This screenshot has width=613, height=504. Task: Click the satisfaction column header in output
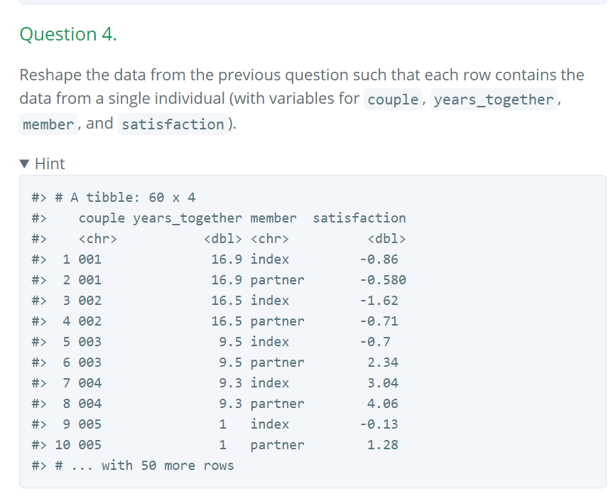tap(359, 218)
